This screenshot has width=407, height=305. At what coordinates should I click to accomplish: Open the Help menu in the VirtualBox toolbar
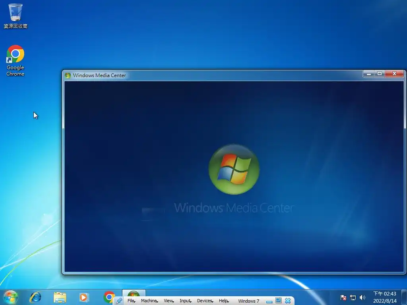[x=224, y=301]
